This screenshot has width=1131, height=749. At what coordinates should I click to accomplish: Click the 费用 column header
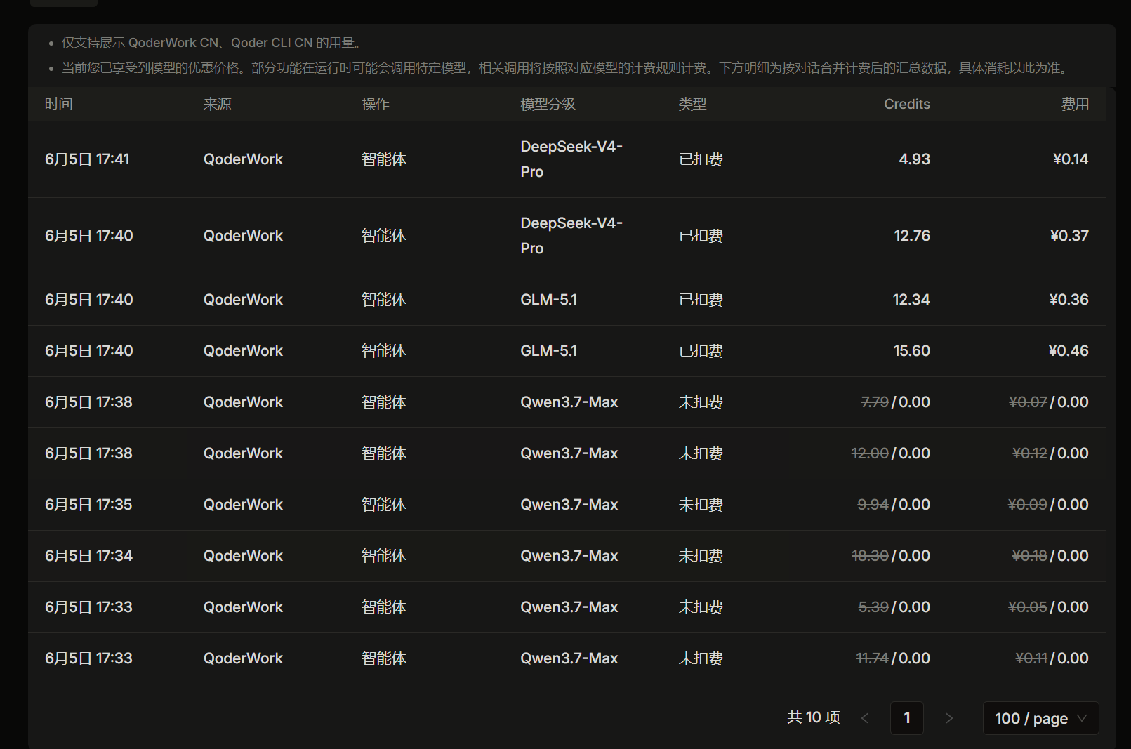click(x=1075, y=104)
